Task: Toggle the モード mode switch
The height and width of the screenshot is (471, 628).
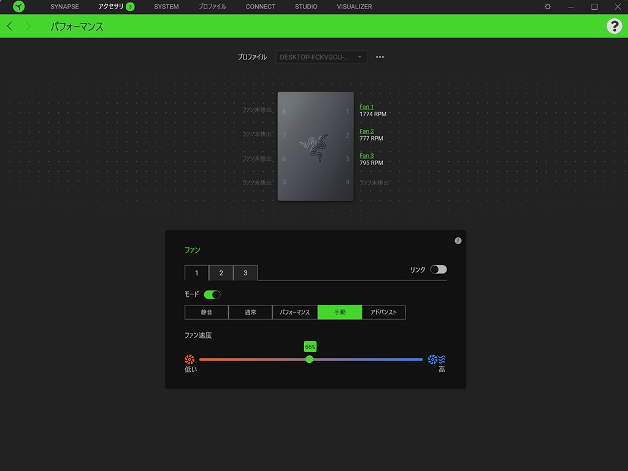Action: (x=212, y=295)
